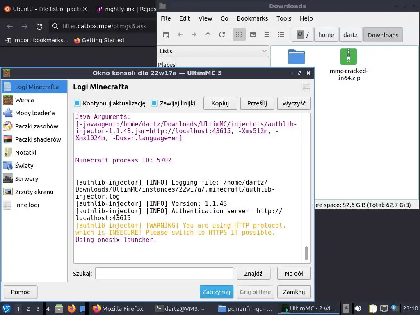This screenshot has width=420, height=315.
Task: Toggle Kontynuuj aktualizację checkbox
Action: coord(77,103)
